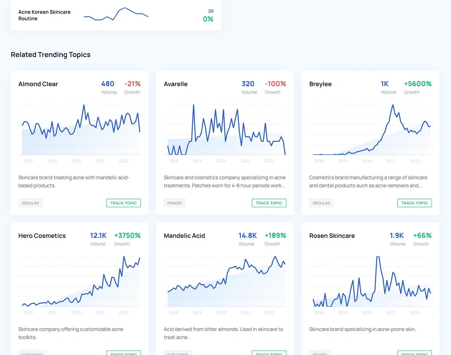This screenshot has height=355, width=451.
Task: View the Breylee trend chart
Action: tap(370, 130)
